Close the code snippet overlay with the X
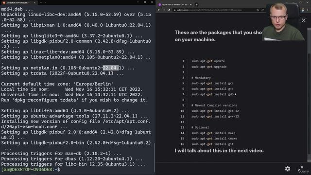This screenshot has width=311, height=175. tap(303, 20)
